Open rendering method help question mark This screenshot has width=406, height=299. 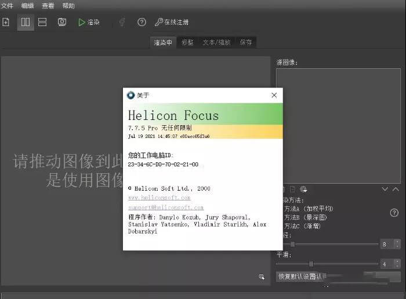(x=394, y=213)
